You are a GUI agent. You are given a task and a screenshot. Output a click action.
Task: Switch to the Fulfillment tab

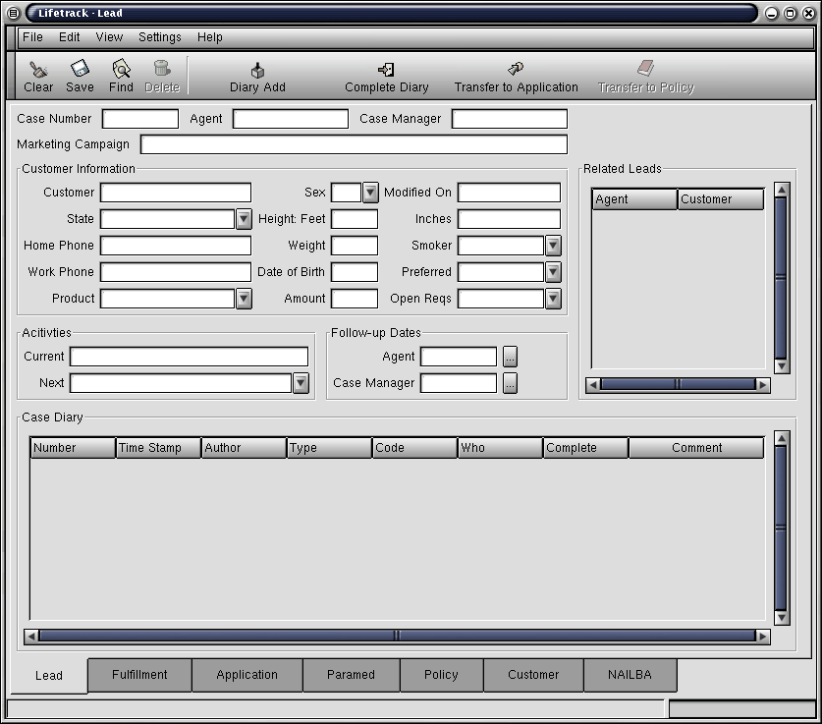tap(139, 675)
